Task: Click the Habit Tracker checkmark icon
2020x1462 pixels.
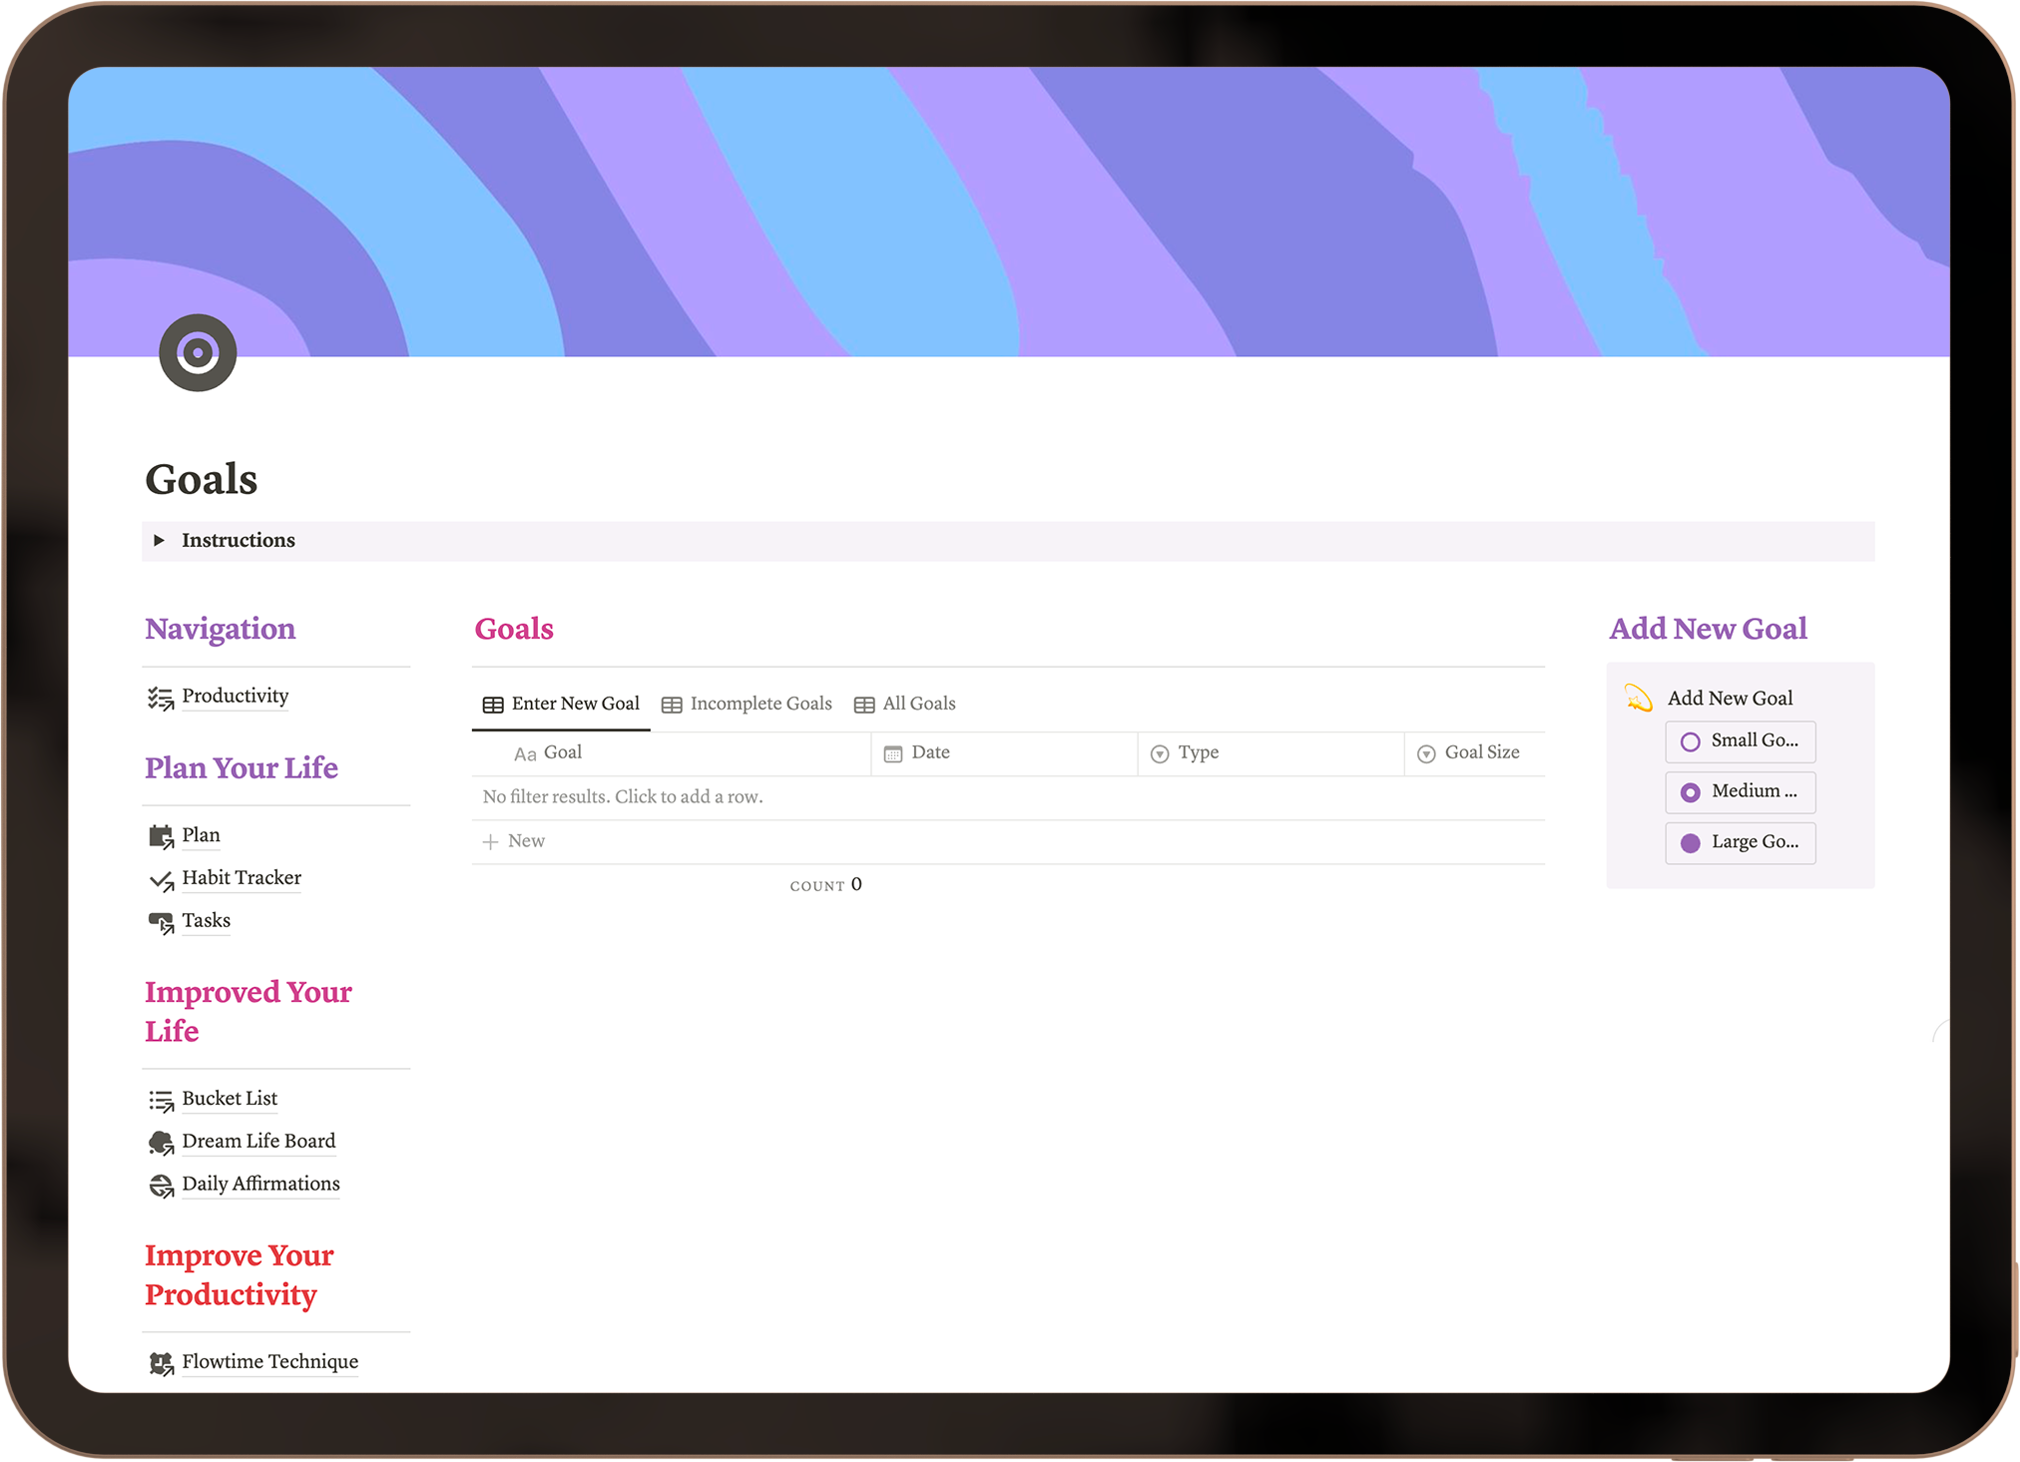Action: 161,879
